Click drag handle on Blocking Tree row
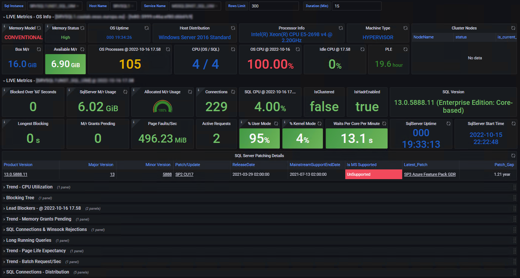 pos(514,198)
